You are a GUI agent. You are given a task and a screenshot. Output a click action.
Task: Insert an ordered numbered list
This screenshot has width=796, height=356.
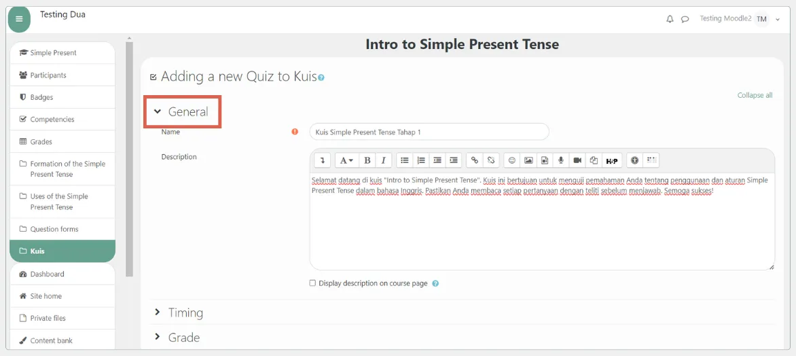[x=421, y=160]
